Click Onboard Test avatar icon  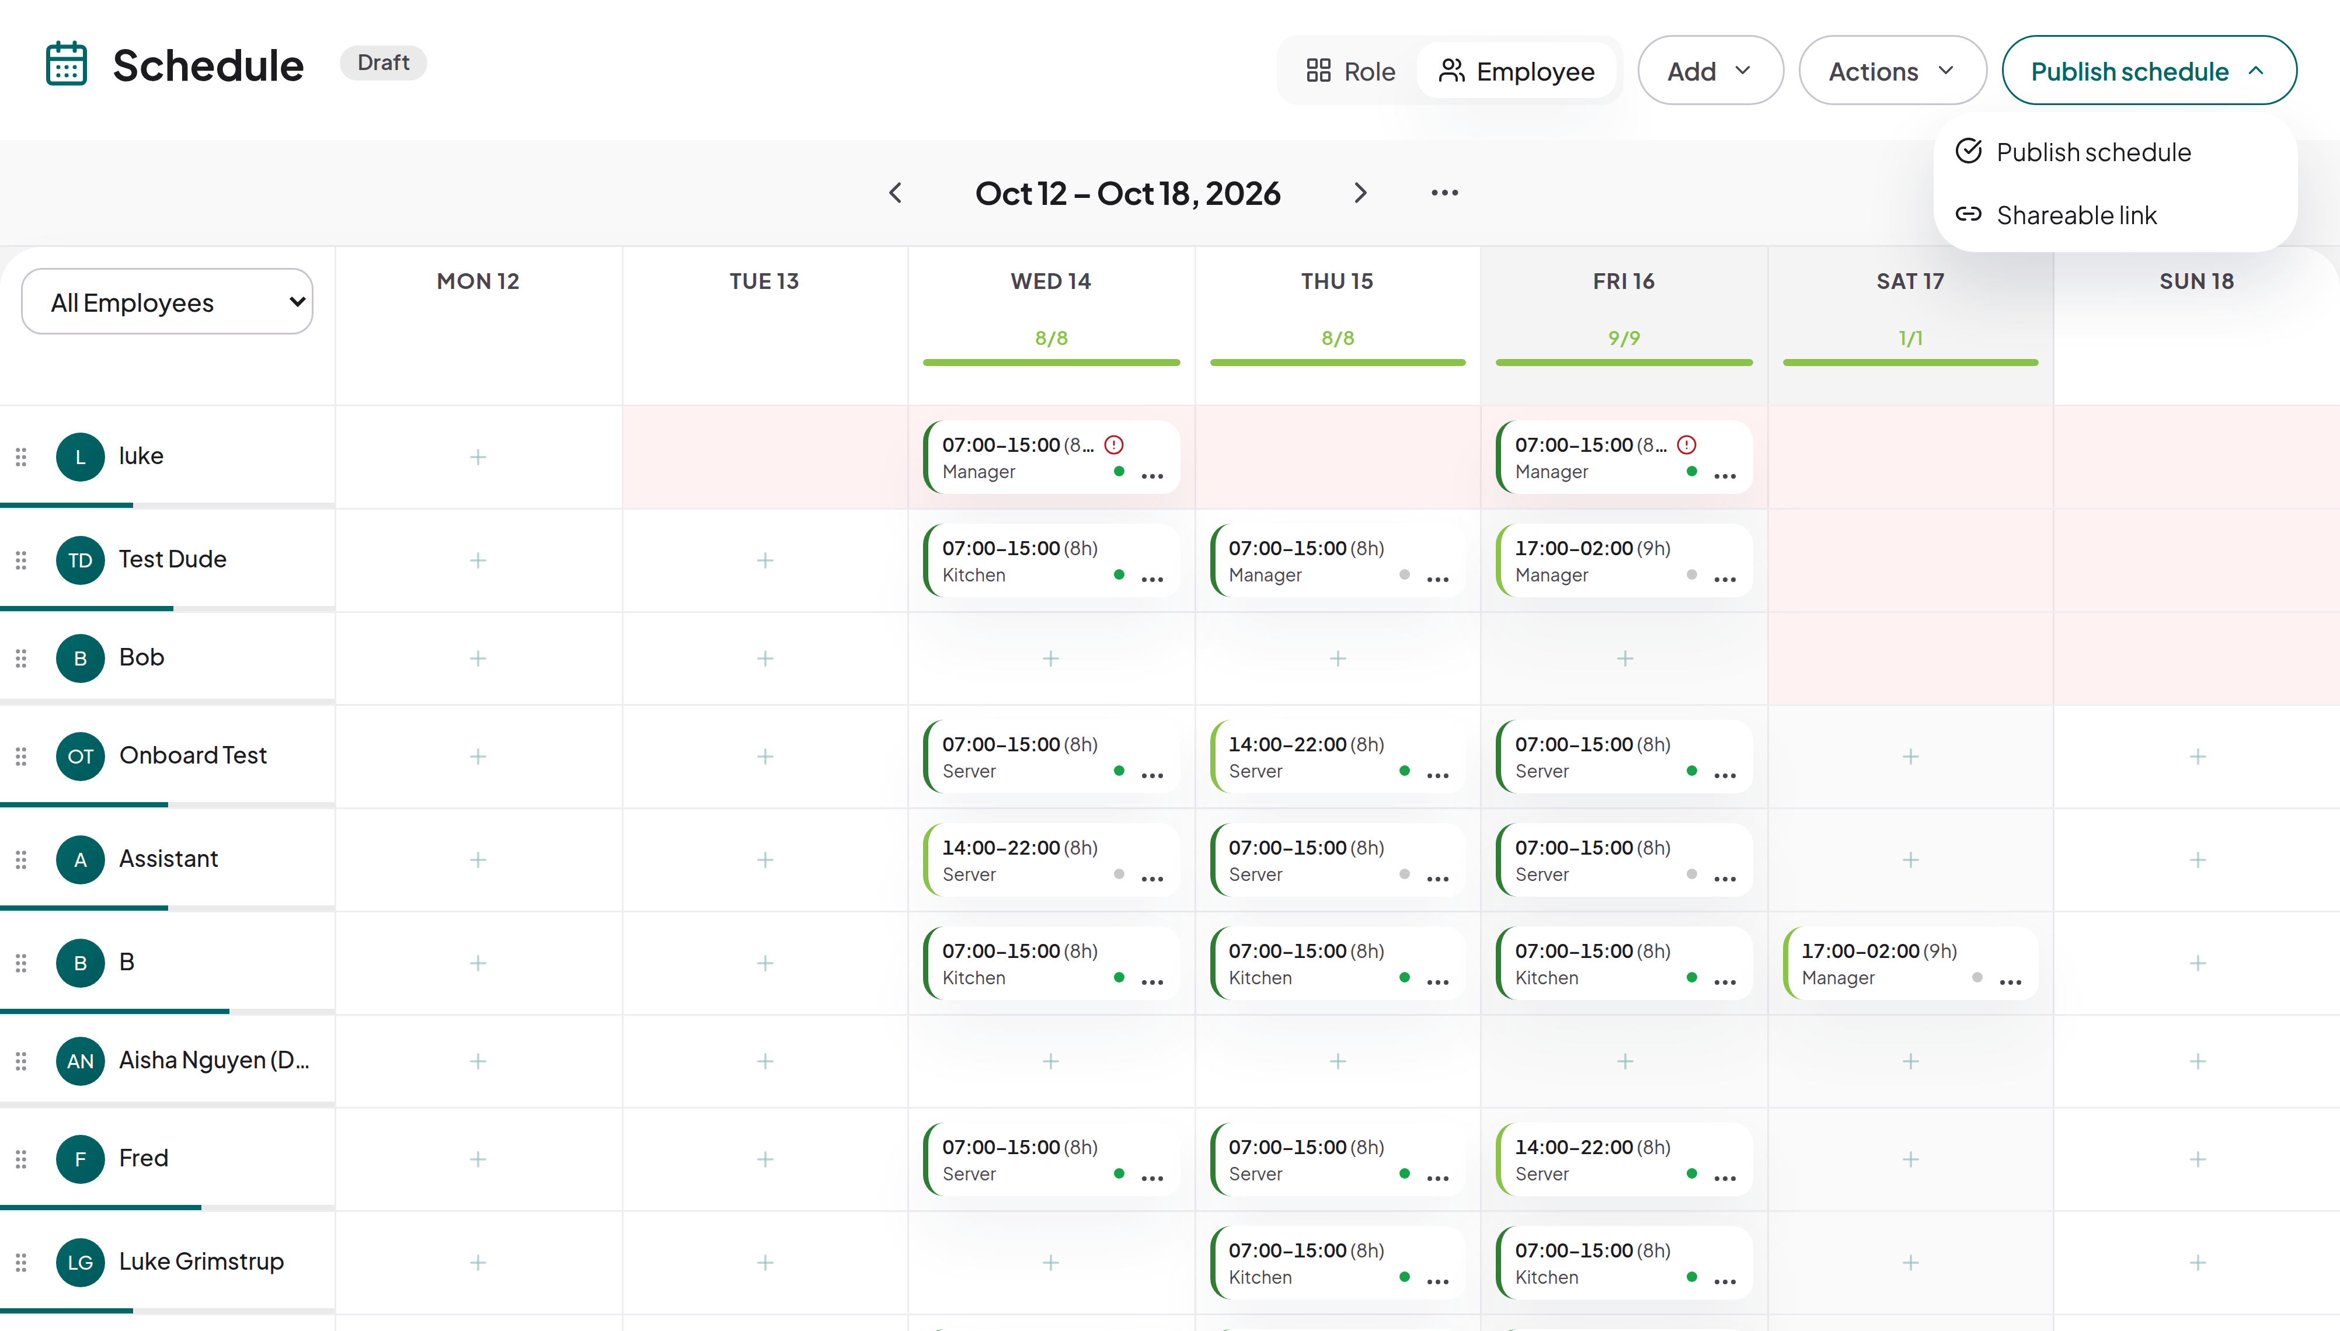[x=81, y=756]
